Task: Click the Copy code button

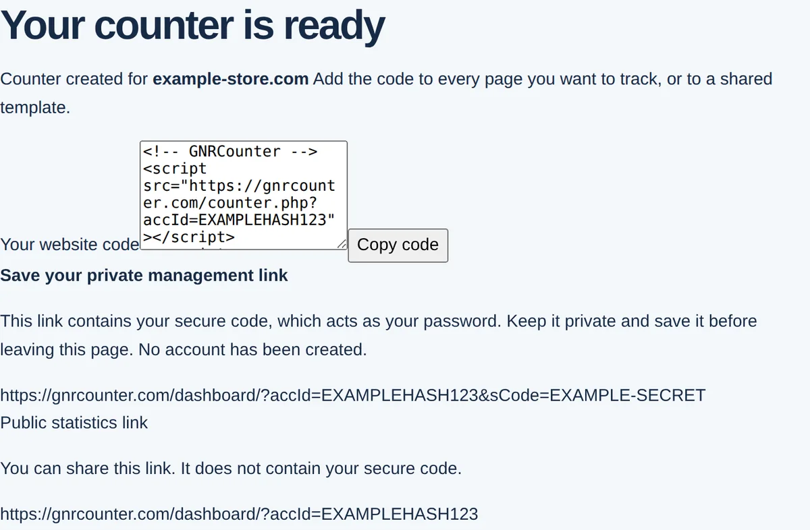Action: tap(398, 245)
